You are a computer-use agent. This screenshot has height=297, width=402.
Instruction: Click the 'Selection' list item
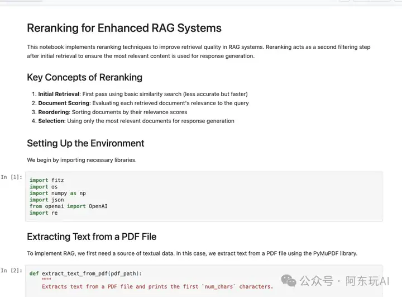133,121
